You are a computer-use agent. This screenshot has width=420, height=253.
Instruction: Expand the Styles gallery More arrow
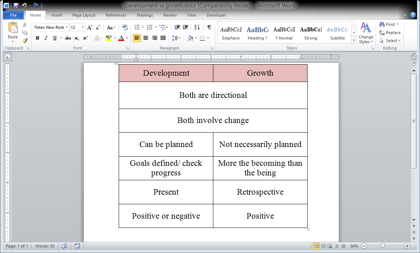pos(354,40)
